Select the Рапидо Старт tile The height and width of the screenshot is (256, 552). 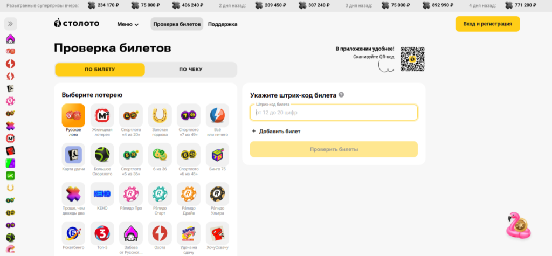click(x=160, y=199)
